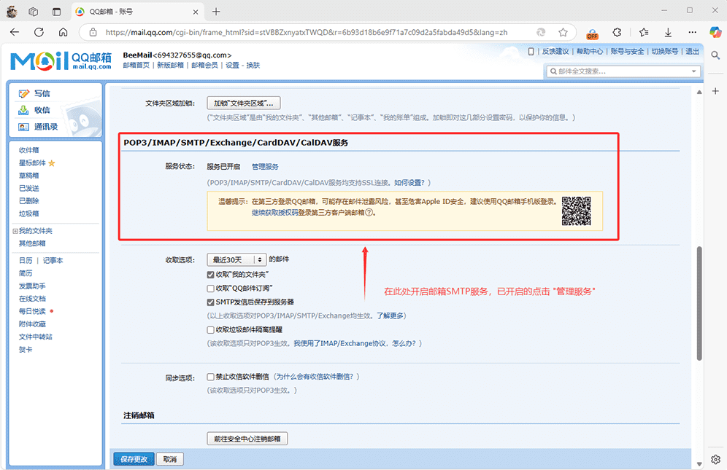Click 管理服务 link
This screenshot has width=727, height=470.
[265, 167]
